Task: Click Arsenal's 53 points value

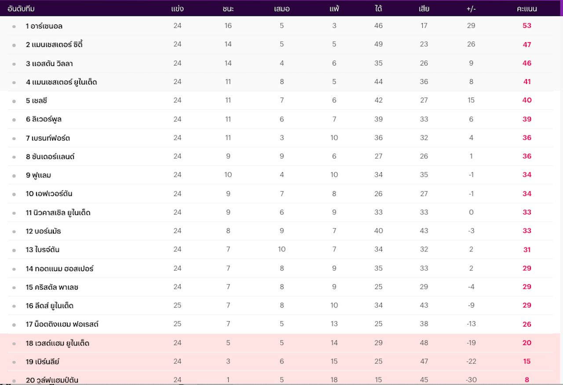Action: (x=527, y=25)
